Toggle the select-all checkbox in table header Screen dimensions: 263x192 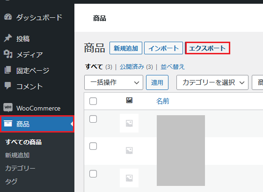(93, 101)
